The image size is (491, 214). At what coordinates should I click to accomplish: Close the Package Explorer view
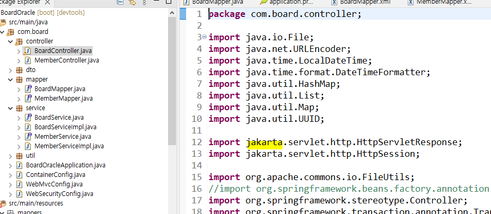(x=47, y=3)
